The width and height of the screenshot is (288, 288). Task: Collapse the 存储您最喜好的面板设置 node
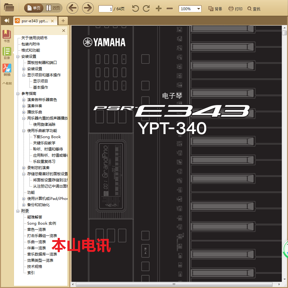(x=24, y=174)
